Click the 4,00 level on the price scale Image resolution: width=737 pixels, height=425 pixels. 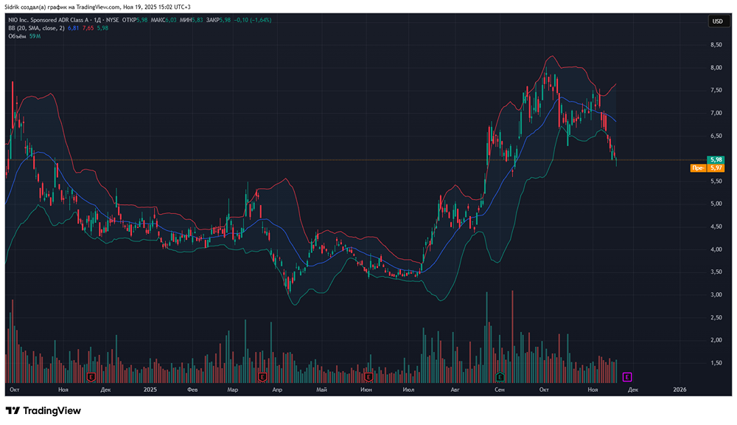pyautogui.click(x=714, y=249)
